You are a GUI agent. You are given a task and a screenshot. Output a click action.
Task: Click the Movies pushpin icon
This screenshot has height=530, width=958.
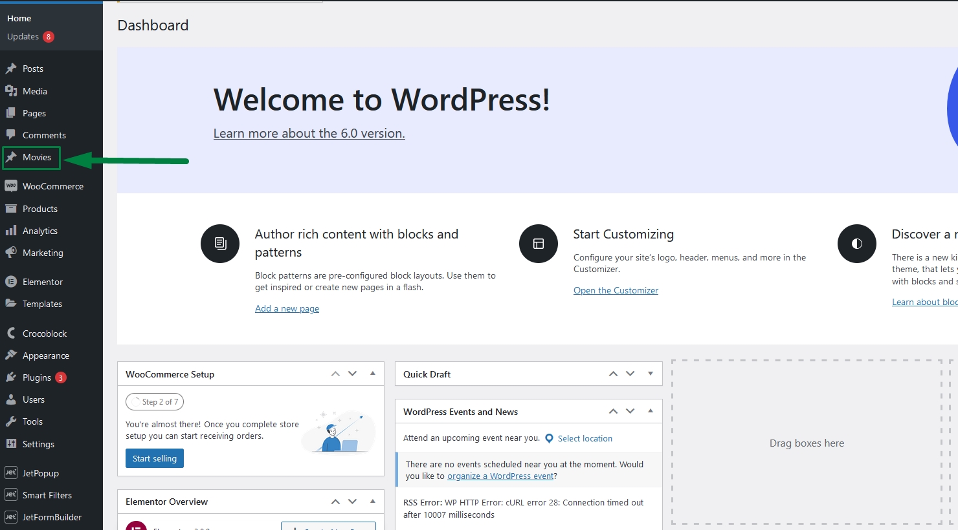click(11, 157)
